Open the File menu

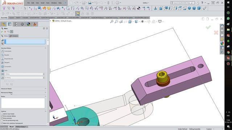[28, 3]
